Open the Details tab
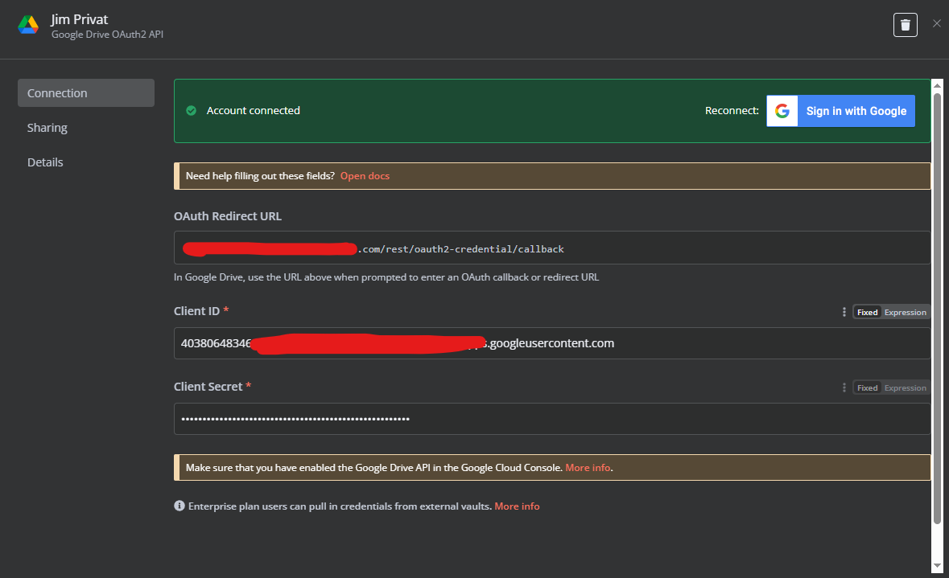Screen dimensions: 949x578 (45, 162)
